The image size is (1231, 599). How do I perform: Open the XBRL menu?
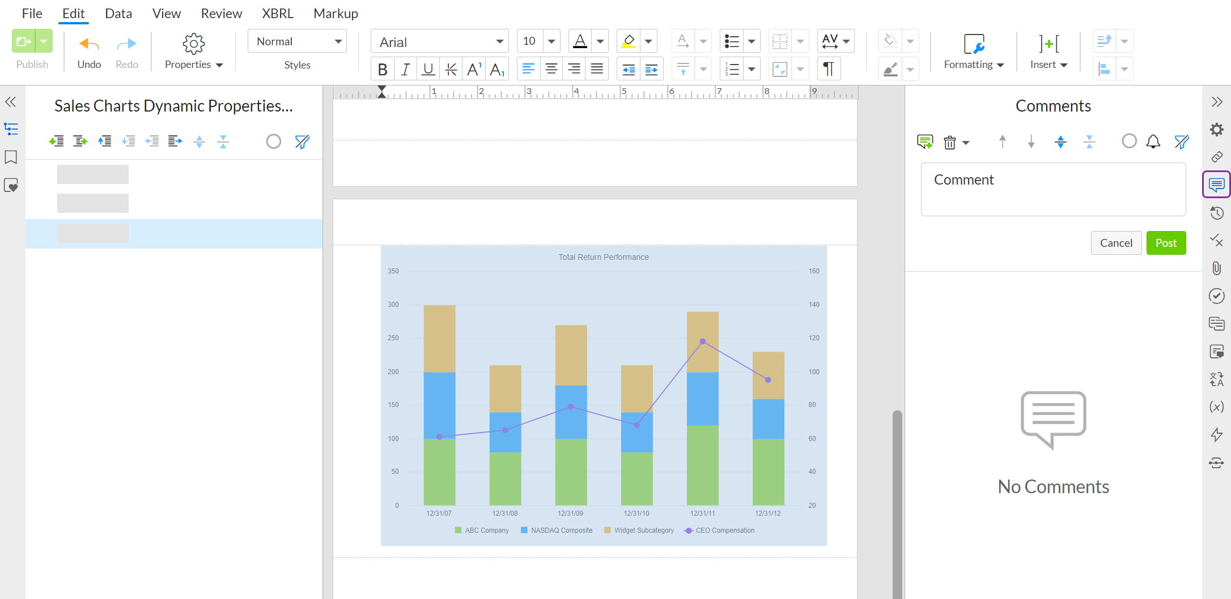[x=277, y=14]
